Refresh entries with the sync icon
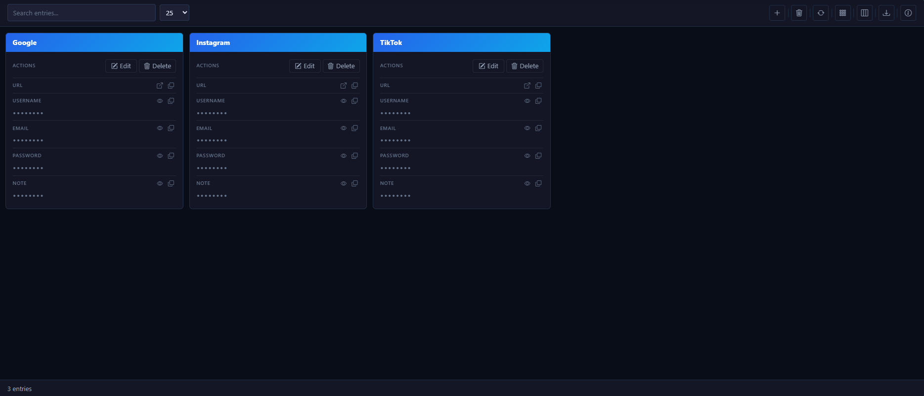This screenshot has width=924, height=396. tap(821, 13)
